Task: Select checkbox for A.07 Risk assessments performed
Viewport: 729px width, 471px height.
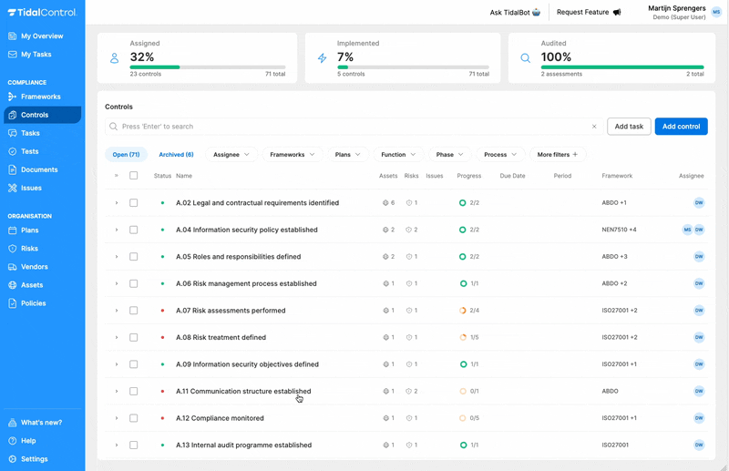Action: pyautogui.click(x=133, y=311)
